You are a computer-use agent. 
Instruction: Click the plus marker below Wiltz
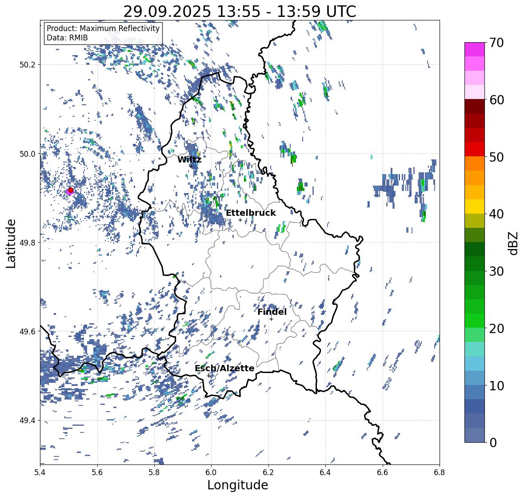pyautogui.click(x=191, y=166)
